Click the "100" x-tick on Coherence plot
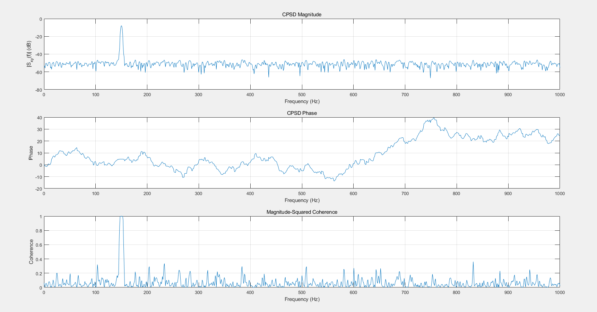Viewport: 597px width, 312px height. coord(95,292)
